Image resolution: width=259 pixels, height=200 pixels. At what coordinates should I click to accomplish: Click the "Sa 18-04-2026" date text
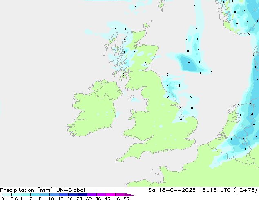pos(172,190)
